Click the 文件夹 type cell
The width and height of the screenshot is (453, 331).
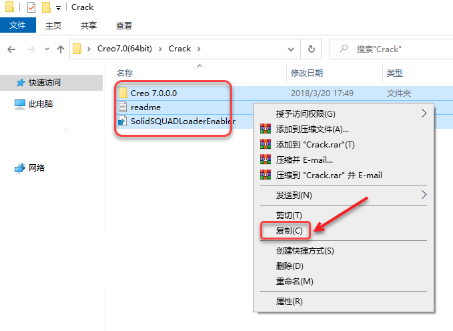pos(399,93)
